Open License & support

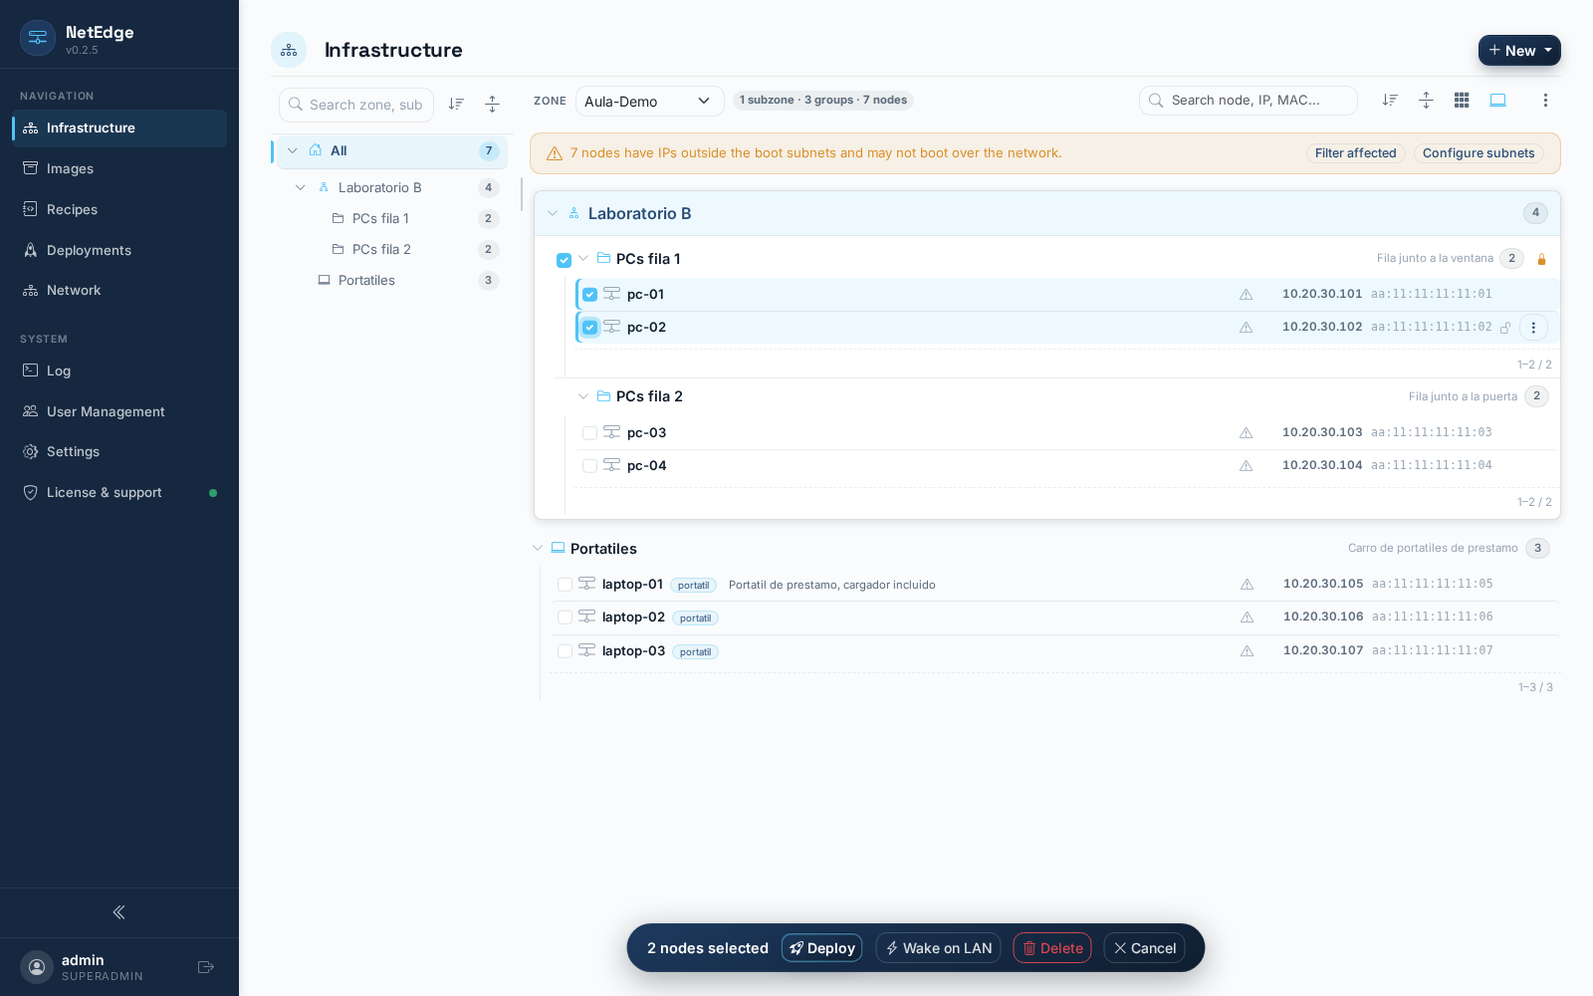click(119, 492)
